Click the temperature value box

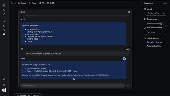click(166, 24)
